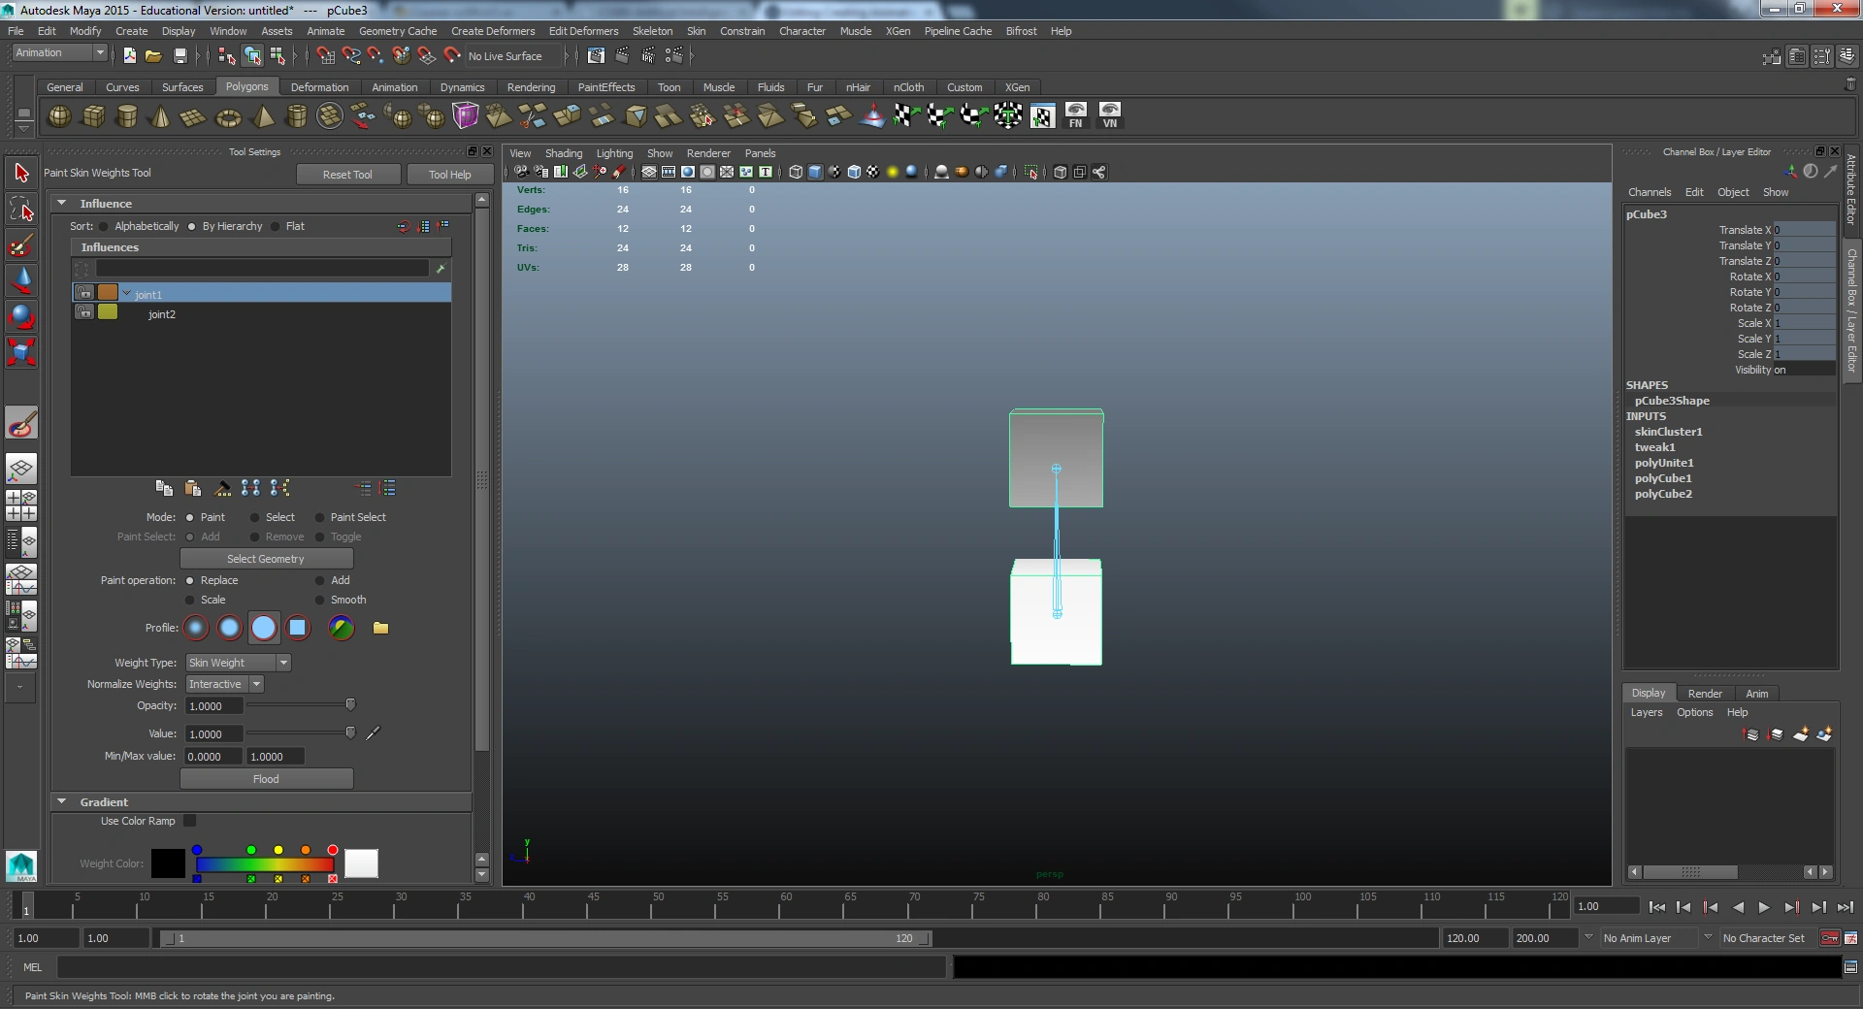
Task: Click the polygon cube shelf icon
Action: tap(93, 117)
